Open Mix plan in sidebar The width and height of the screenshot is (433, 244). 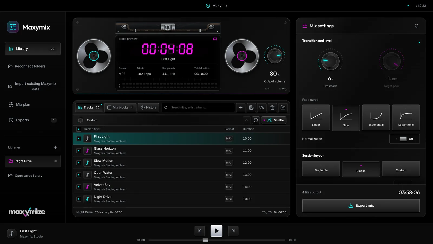tap(32, 105)
